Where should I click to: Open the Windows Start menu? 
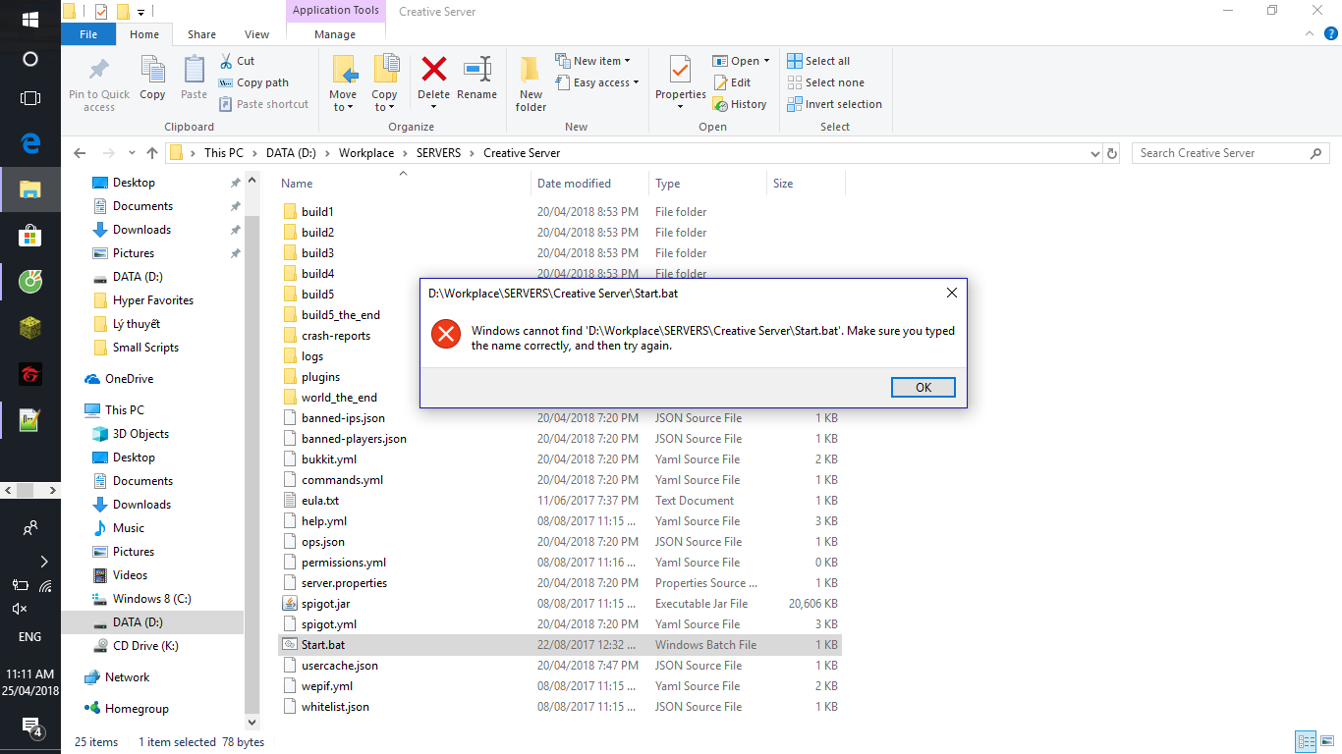[30, 20]
